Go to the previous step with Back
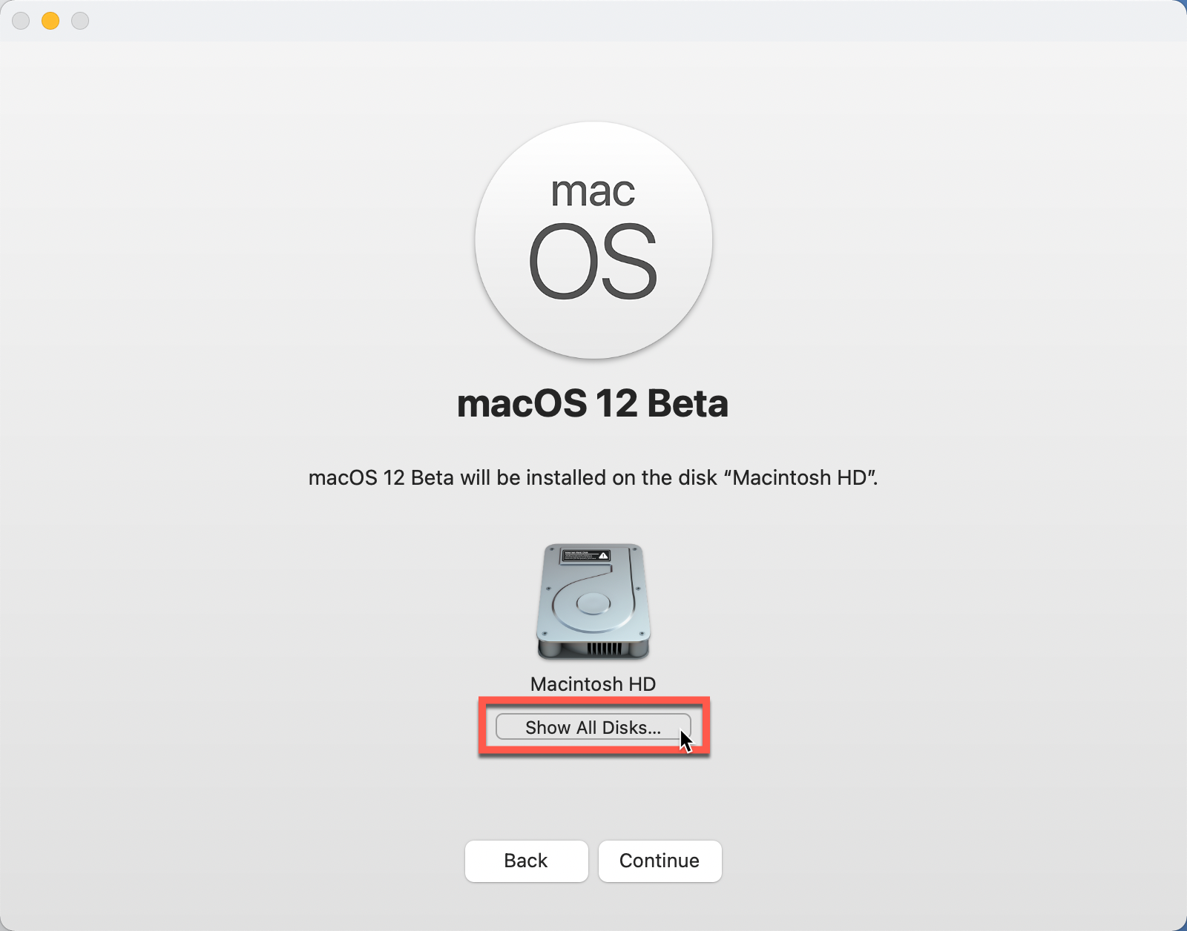The height and width of the screenshot is (931, 1187). [526, 861]
